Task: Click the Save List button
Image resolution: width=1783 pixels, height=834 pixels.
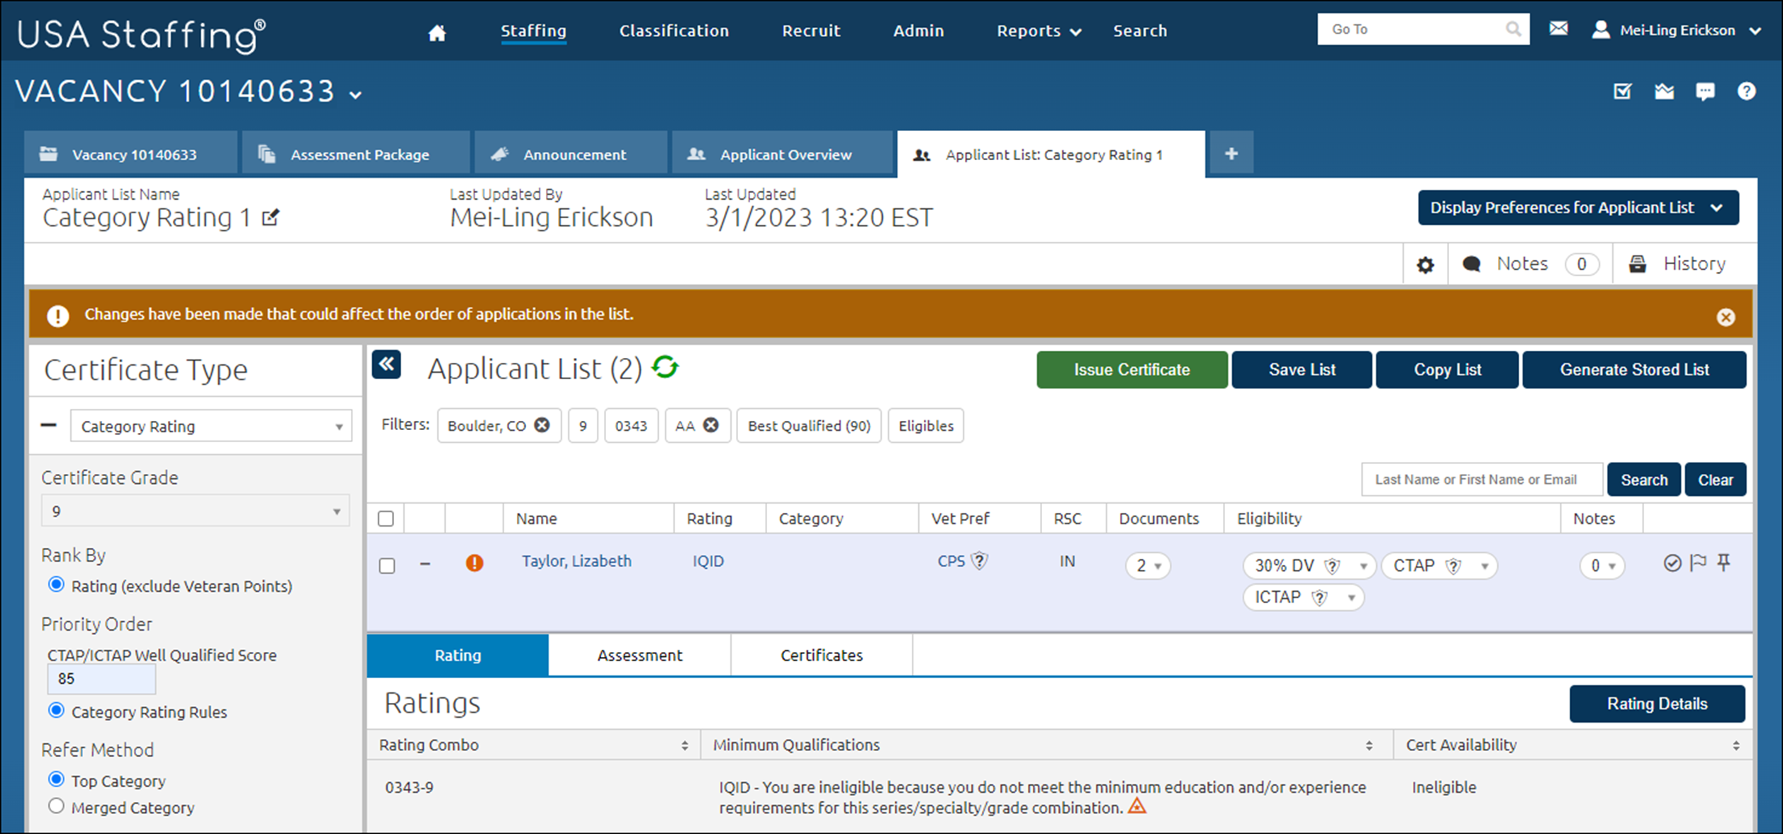Action: (x=1302, y=370)
